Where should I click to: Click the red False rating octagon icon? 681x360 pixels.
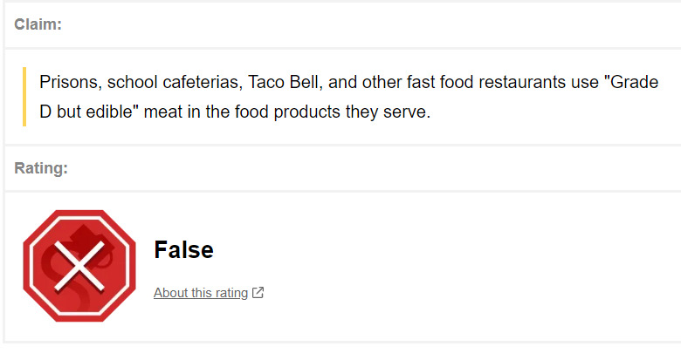(x=79, y=266)
